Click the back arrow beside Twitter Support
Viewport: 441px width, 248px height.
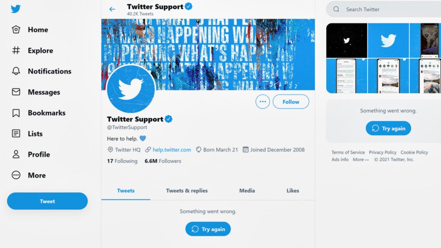click(x=112, y=9)
